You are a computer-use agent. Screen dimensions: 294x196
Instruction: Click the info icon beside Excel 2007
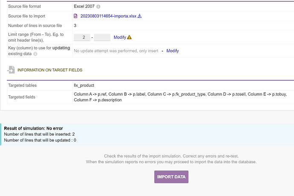coord(98,7)
